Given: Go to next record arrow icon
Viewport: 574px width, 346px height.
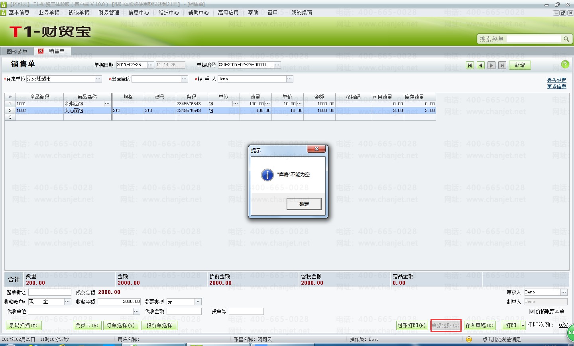Looking at the screenshot, I should pos(491,65).
